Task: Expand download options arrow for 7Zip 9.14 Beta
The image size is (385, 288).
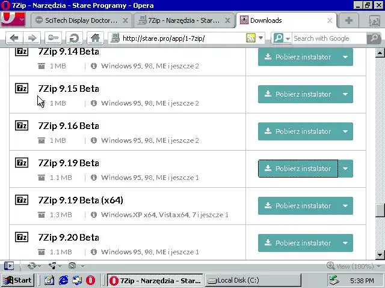Action: (345, 57)
